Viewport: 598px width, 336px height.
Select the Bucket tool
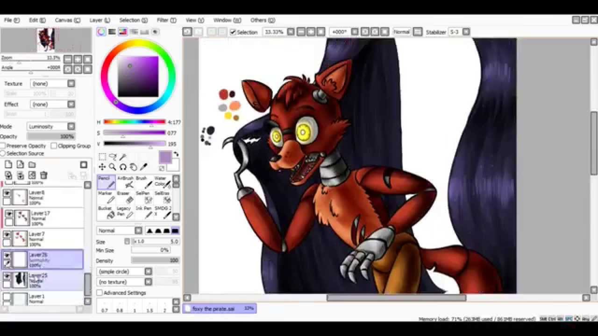point(106,212)
